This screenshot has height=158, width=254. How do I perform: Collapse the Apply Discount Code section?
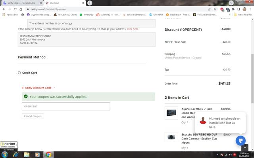point(38,88)
